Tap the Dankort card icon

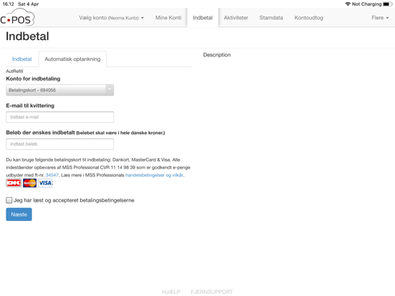pyautogui.click(x=14, y=183)
